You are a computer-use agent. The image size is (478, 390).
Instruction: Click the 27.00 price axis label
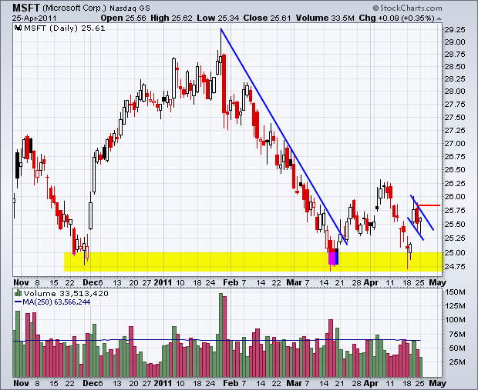(455, 143)
